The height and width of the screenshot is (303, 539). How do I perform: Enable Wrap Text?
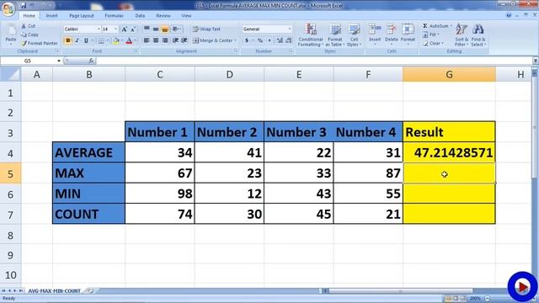click(206, 29)
